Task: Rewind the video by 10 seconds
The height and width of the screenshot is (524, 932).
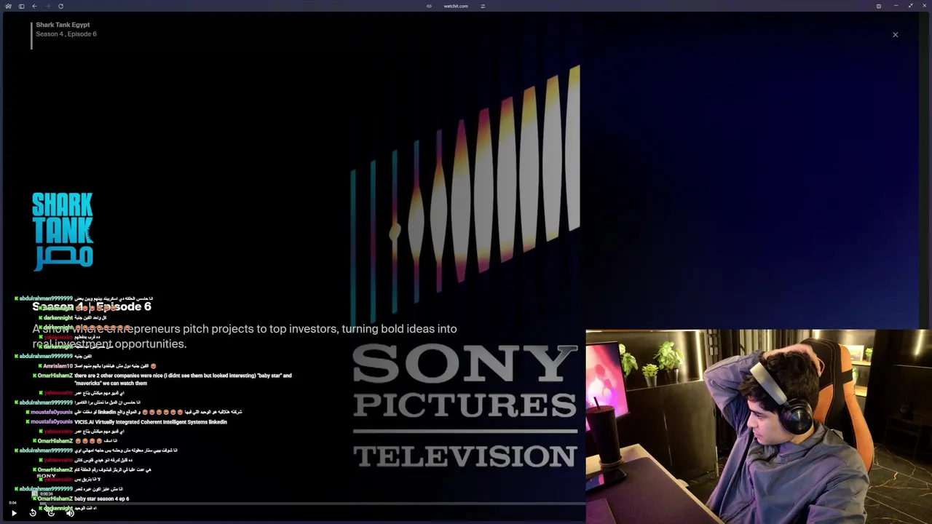Action: tap(33, 513)
